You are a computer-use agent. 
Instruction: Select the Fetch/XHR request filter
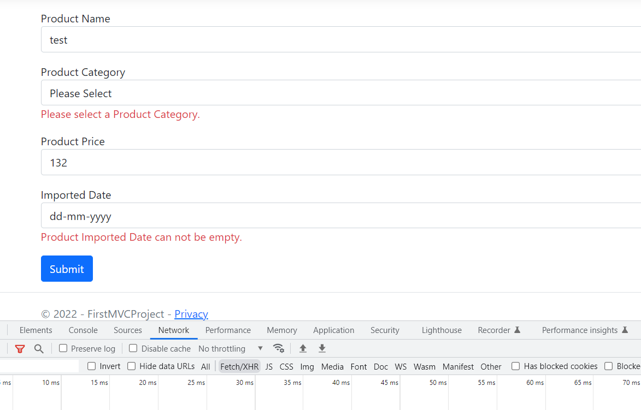tap(239, 366)
